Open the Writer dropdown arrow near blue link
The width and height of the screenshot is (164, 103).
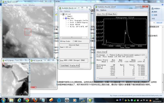(x=154, y=23)
